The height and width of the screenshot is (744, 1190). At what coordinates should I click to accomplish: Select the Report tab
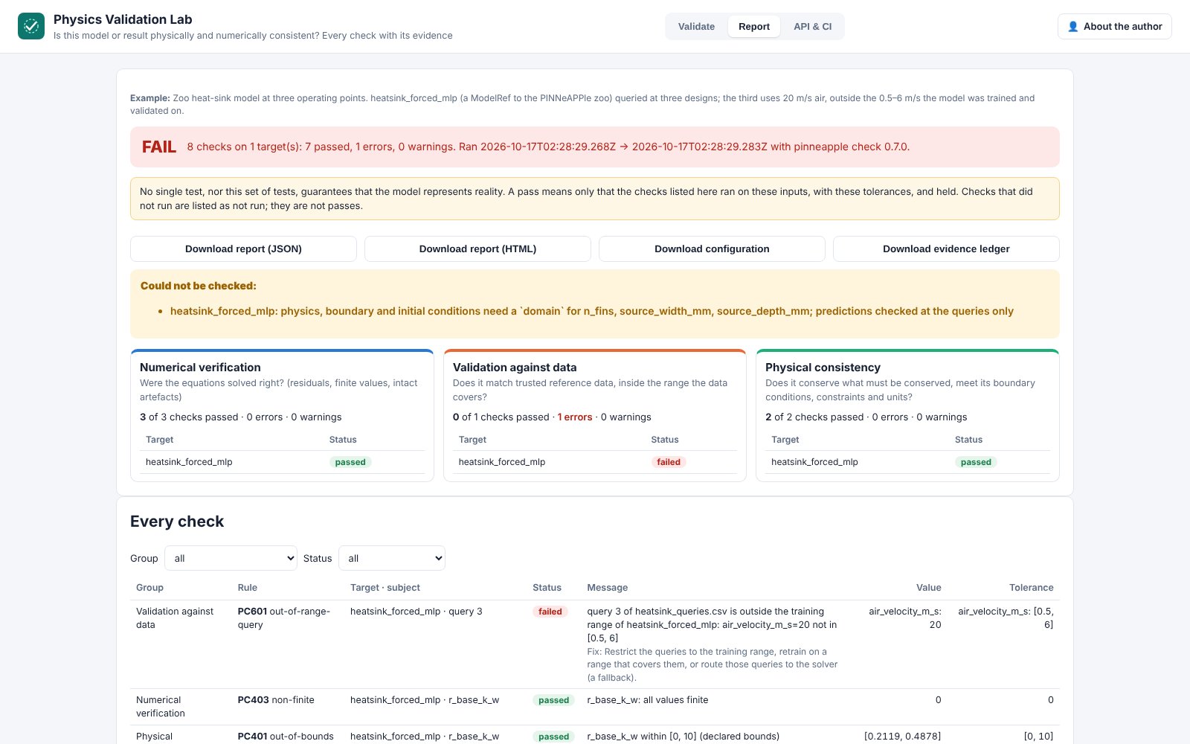tap(754, 26)
